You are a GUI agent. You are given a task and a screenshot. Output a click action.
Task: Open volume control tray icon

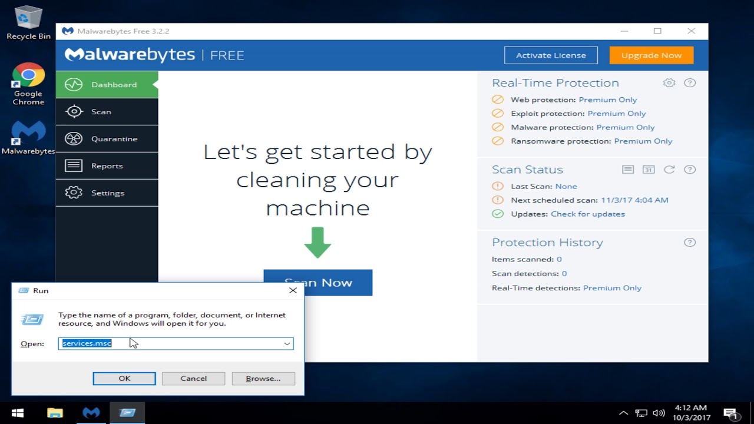tap(659, 413)
